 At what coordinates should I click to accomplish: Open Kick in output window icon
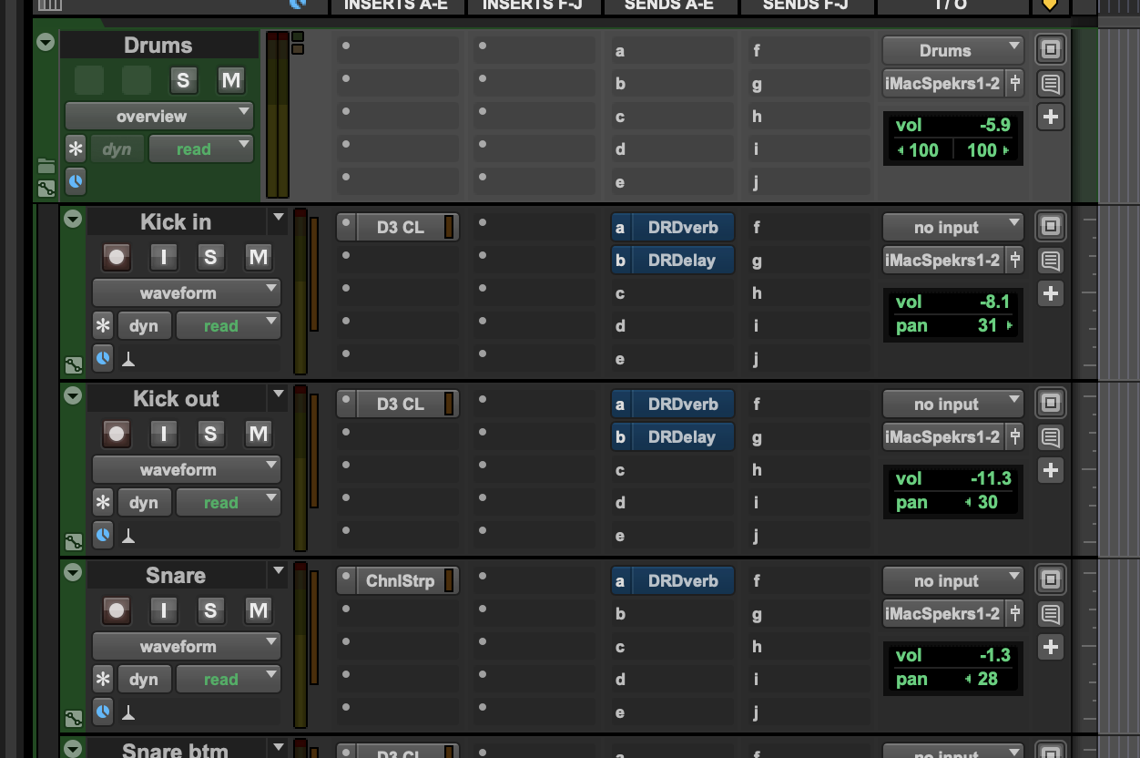1051,225
